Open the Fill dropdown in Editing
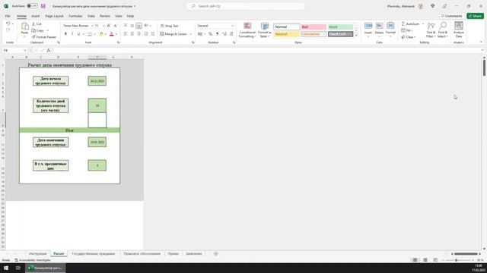This screenshot has height=273, width=487. click(407, 30)
